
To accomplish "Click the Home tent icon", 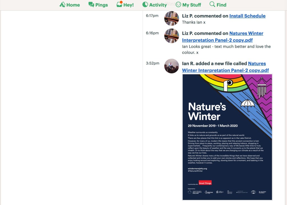I will (x=62, y=4).
